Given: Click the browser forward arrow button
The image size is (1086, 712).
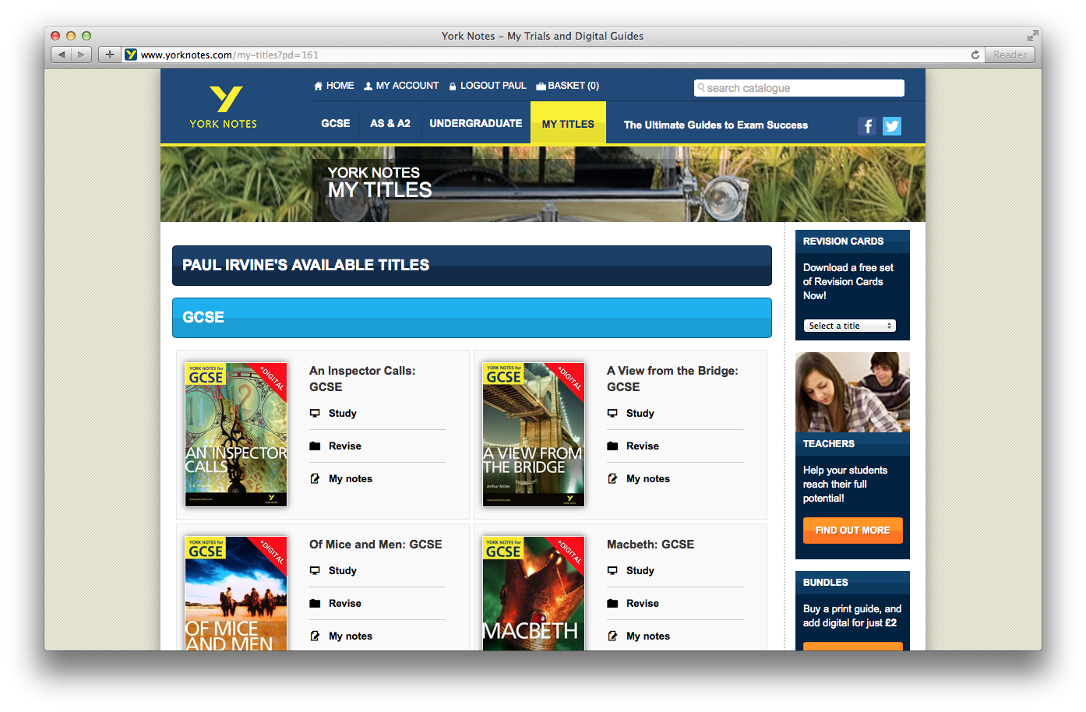Looking at the screenshot, I should (82, 55).
